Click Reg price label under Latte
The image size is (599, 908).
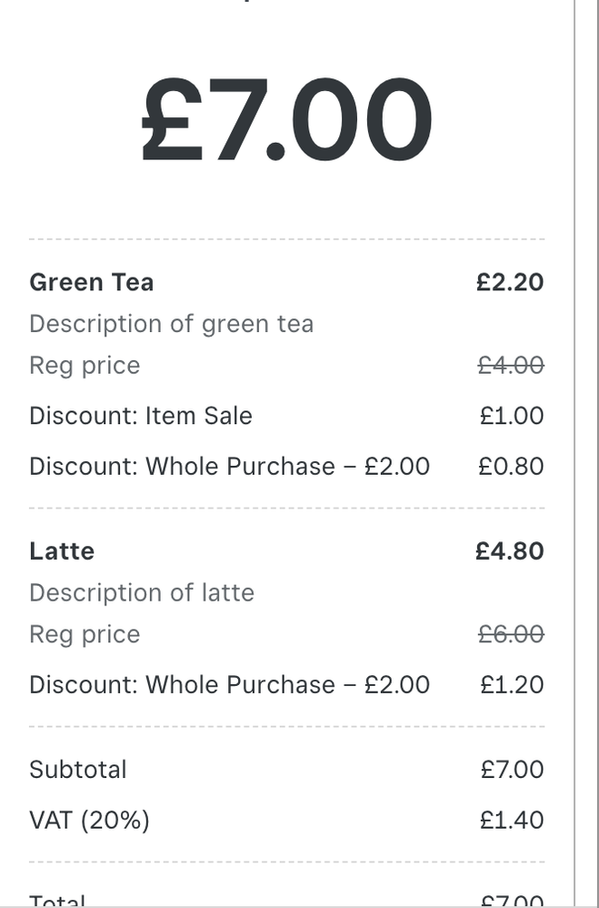click(85, 634)
